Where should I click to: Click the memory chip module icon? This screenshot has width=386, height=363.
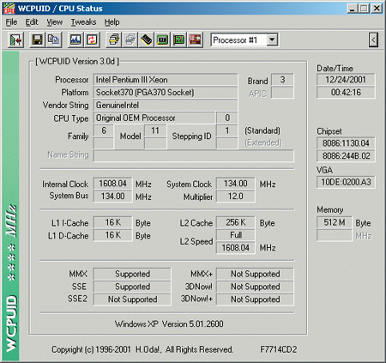click(146, 39)
